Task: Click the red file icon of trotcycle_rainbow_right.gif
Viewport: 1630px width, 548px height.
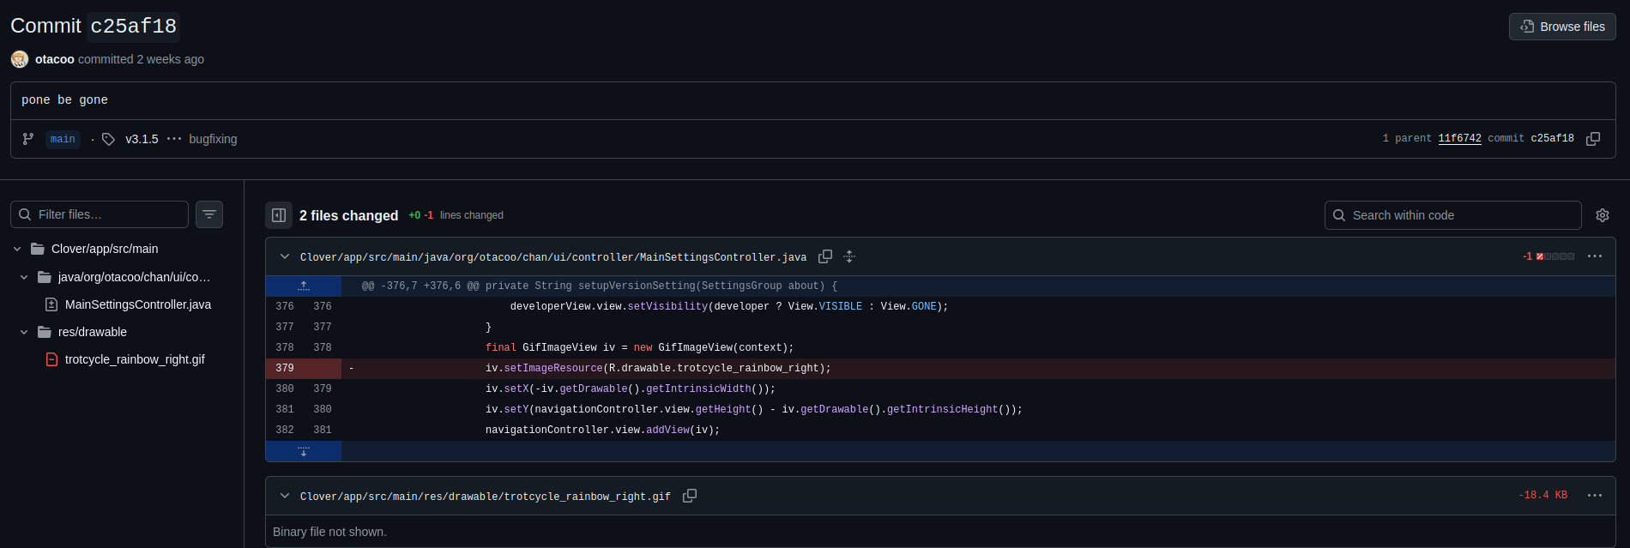Action: tap(51, 359)
